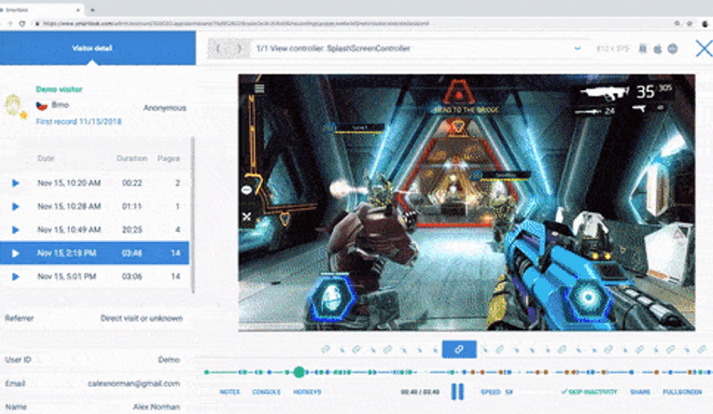The image size is (713, 414).
Task: Click the globe icon in player header
Action: pyautogui.click(x=673, y=48)
